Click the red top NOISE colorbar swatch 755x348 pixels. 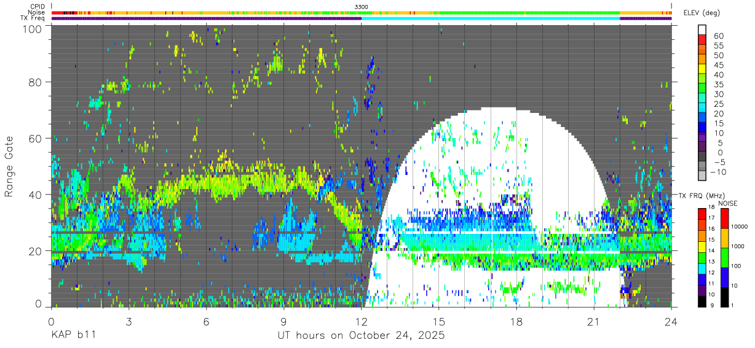point(724,218)
